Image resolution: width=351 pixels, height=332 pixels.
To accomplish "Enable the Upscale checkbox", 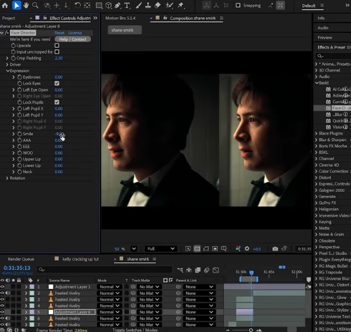I will coord(57,45).
